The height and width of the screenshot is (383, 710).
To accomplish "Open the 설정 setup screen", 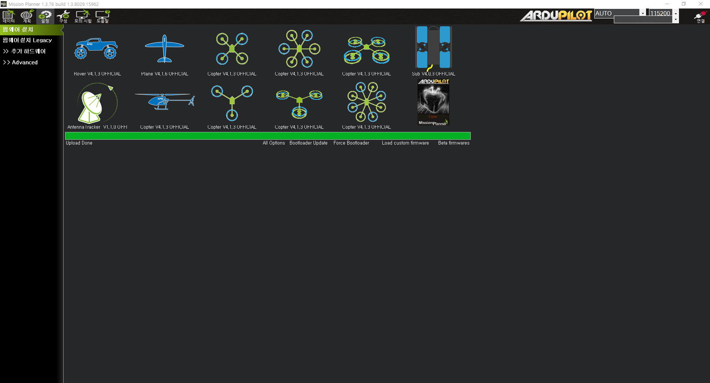I will (45, 16).
